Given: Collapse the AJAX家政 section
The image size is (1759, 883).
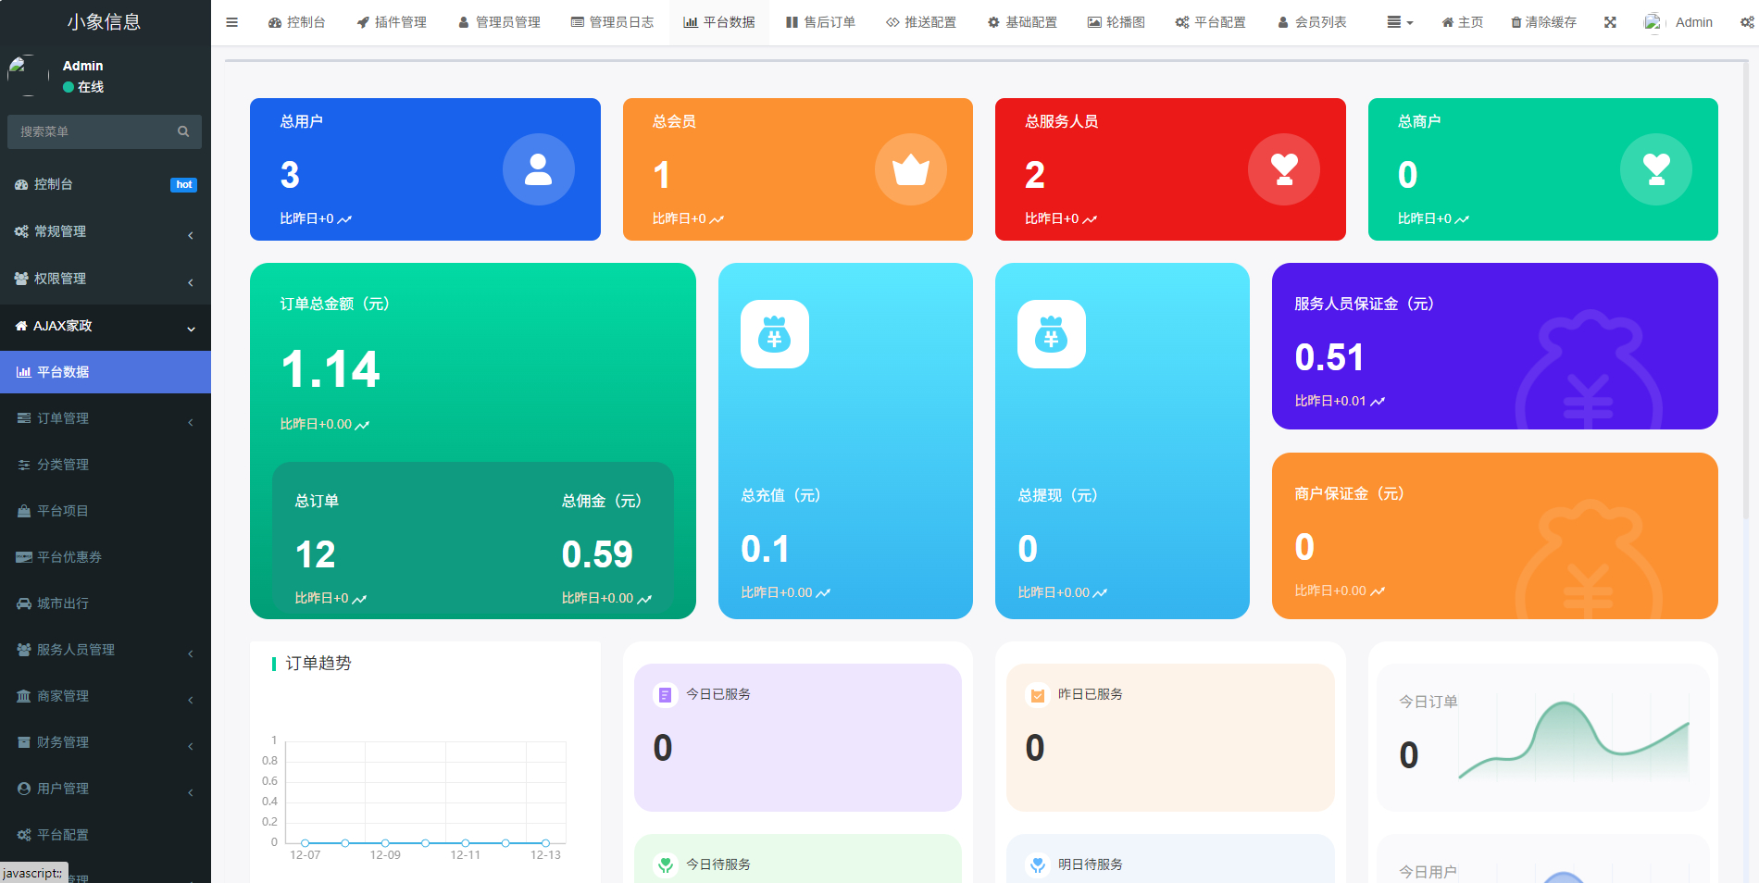Looking at the screenshot, I should [65, 326].
